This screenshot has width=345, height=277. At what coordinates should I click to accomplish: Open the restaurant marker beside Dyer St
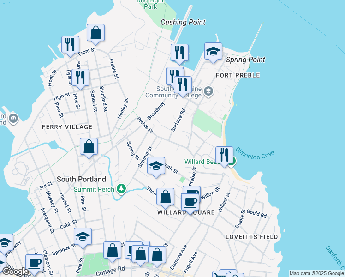pyautogui.click(x=80, y=77)
